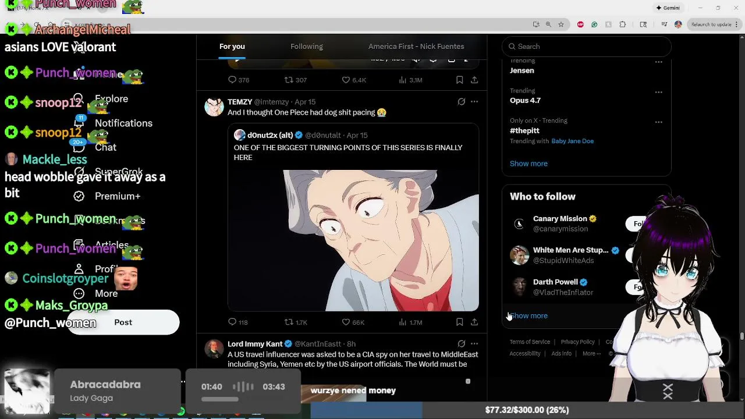This screenshot has height=419, width=745.
Task: Open Chrome tab search icon
Action: tap(643, 24)
